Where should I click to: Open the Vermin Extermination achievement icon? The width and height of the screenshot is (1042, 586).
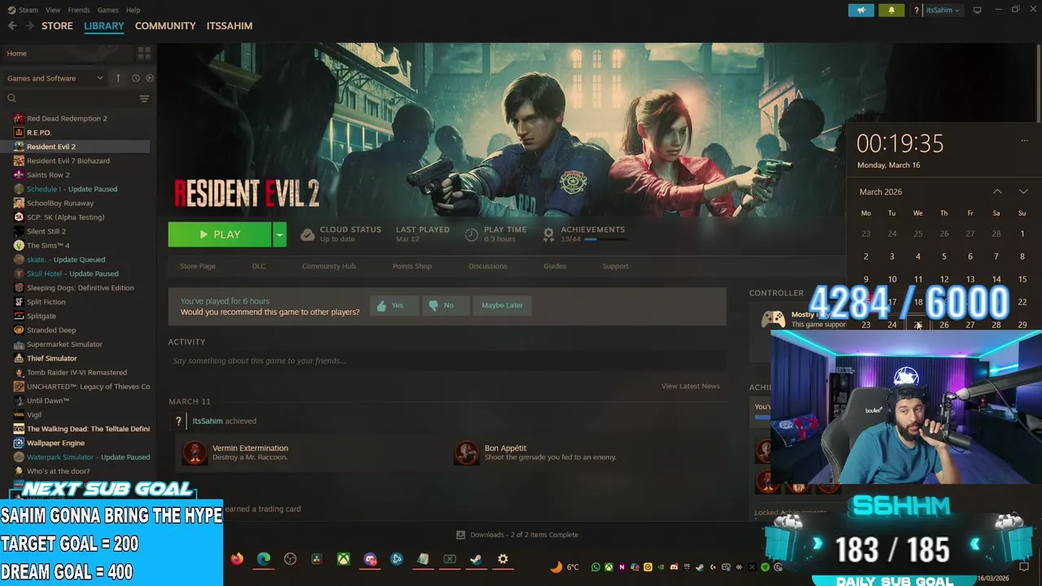coord(195,453)
